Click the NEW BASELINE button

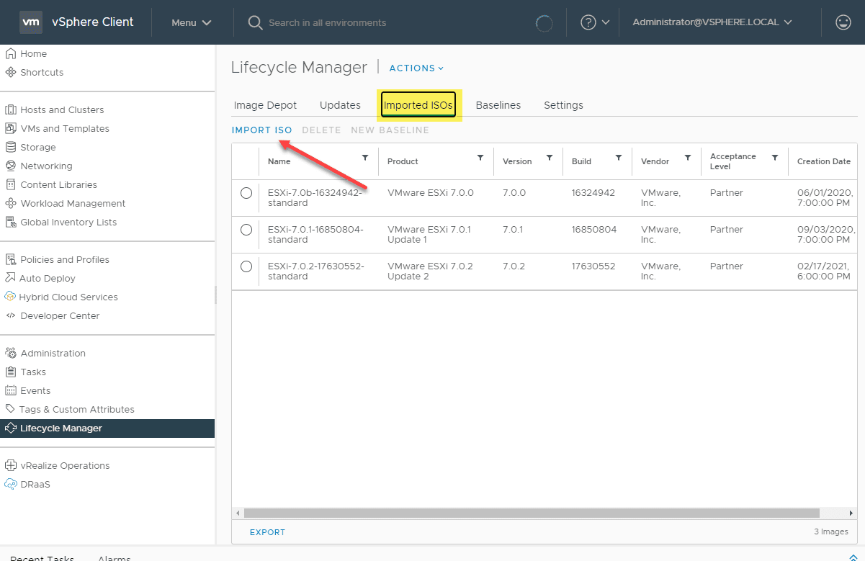[390, 130]
